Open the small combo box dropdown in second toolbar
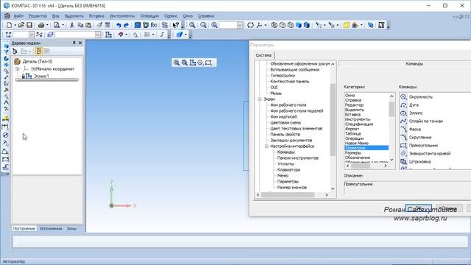Screen dimensions: 471x265 32,35
